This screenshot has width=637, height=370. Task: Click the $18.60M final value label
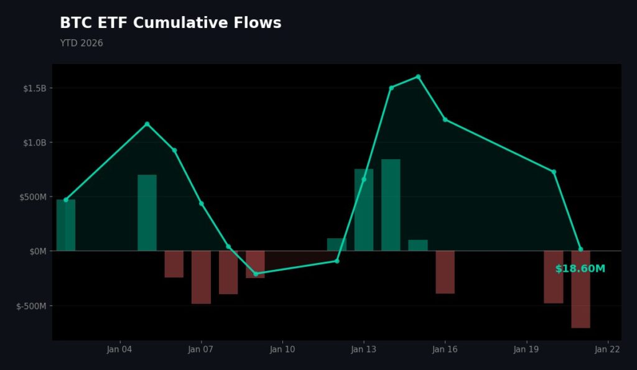pos(580,269)
